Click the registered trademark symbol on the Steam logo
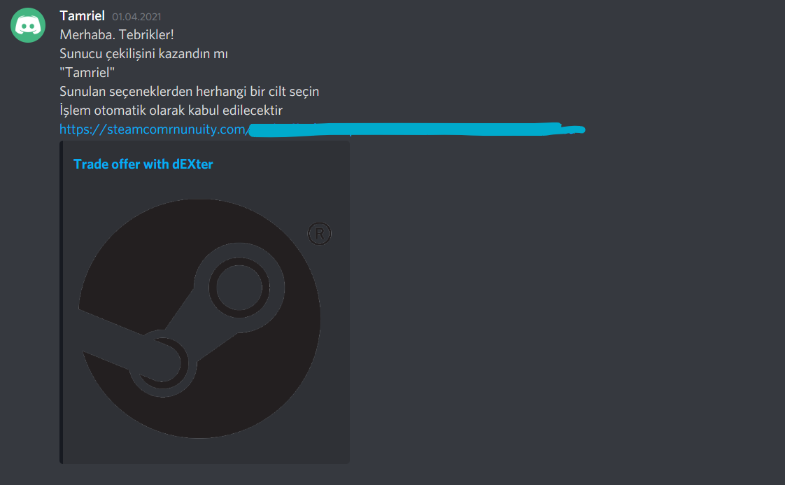 coord(320,234)
